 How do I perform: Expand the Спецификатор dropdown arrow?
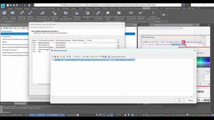[88, 19]
